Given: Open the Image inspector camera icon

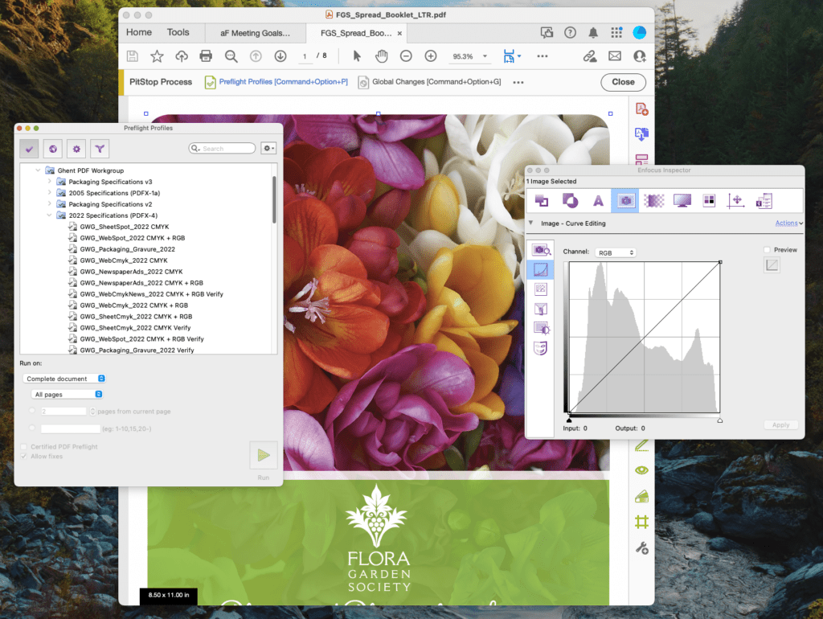Looking at the screenshot, I should [x=625, y=200].
